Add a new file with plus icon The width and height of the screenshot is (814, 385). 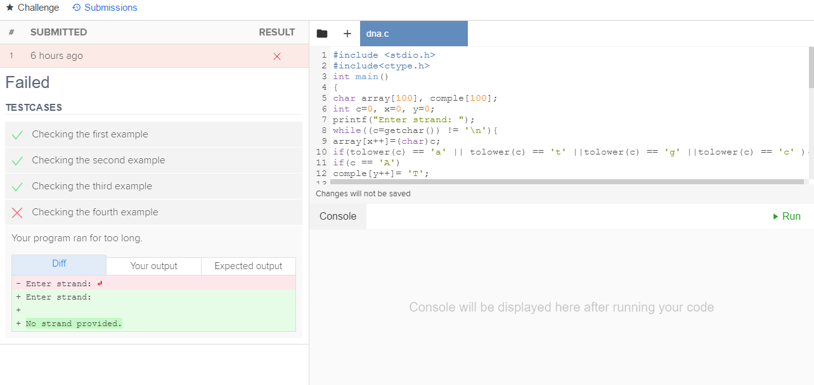tap(347, 34)
